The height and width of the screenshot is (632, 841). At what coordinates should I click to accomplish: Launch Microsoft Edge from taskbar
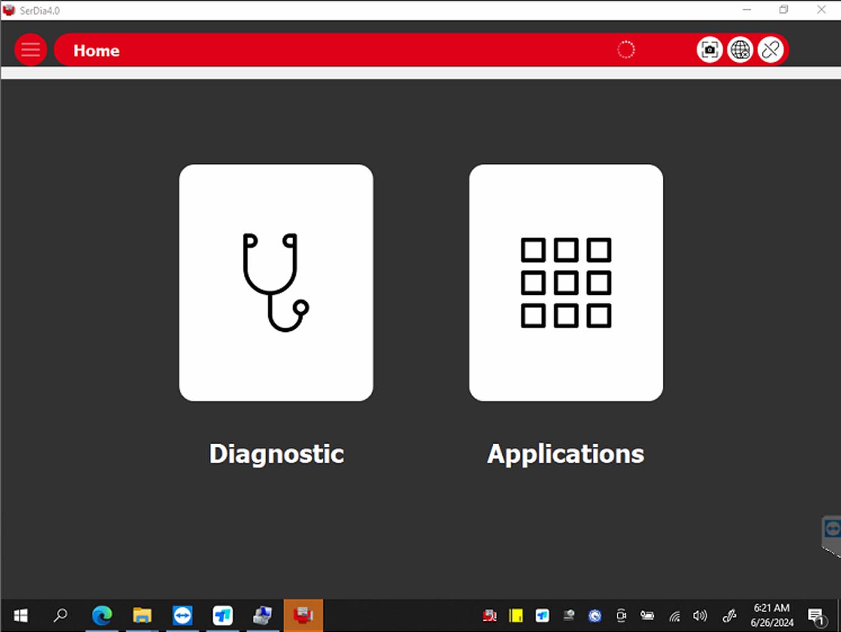(x=102, y=616)
